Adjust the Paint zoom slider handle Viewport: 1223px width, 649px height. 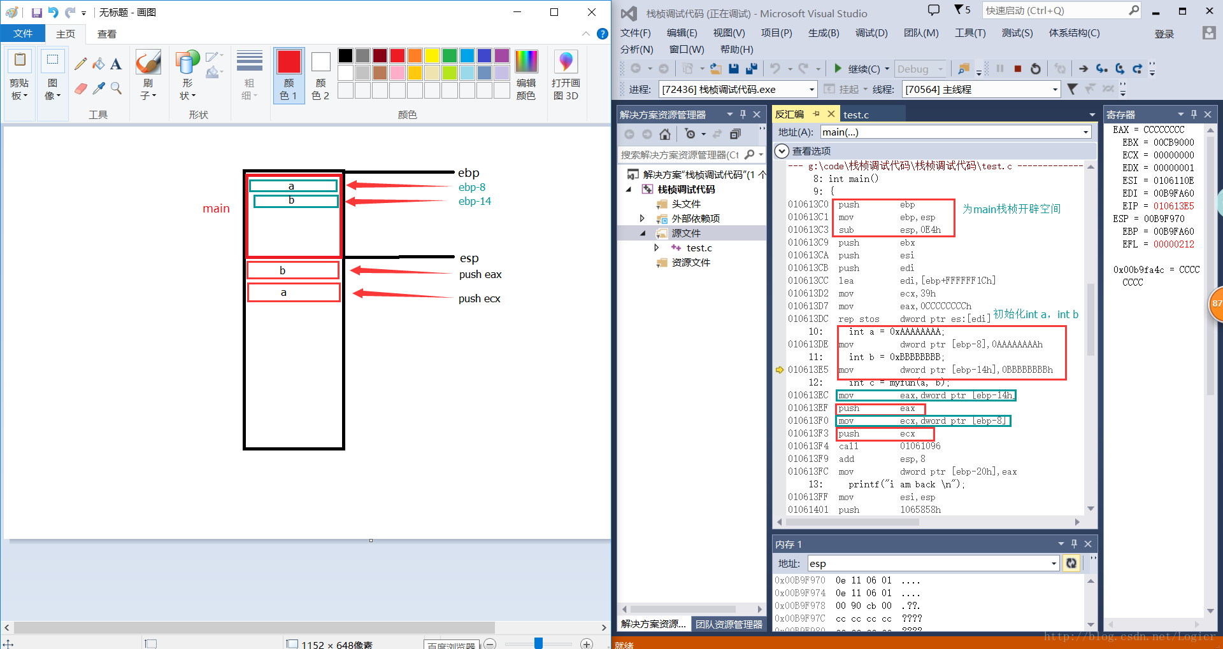click(538, 643)
